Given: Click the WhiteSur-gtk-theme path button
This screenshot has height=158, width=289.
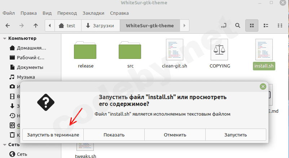Looking at the screenshot, I should tap(150, 25).
